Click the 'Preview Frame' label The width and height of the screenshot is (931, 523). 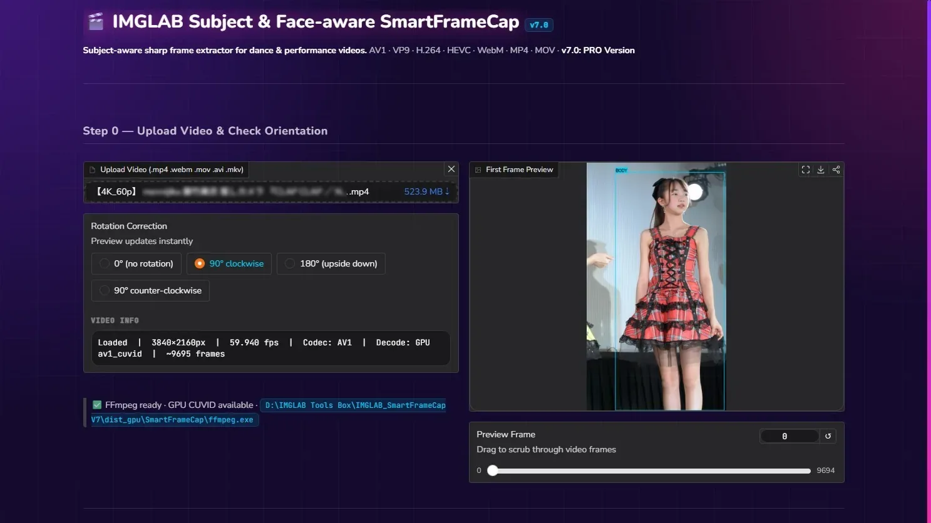[506, 434]
